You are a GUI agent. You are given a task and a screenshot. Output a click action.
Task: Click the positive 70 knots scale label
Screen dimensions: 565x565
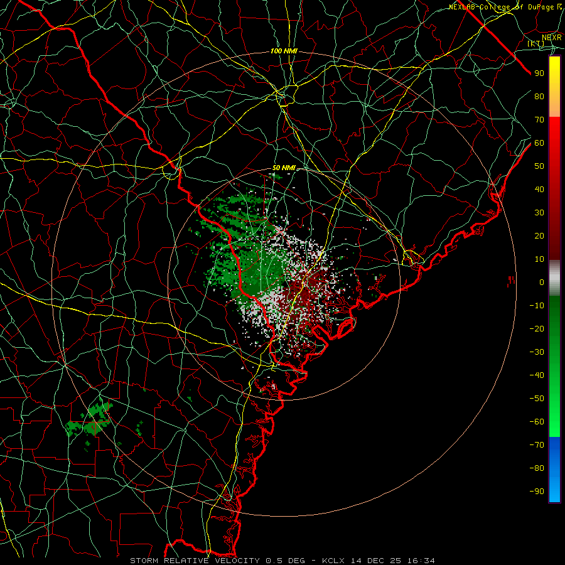(x=539, y=120)
